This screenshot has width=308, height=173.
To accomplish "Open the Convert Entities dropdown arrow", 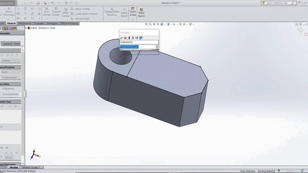I will pyautogui.click(x=56, y=19).
